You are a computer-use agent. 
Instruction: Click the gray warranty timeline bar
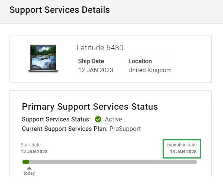pyautogui.click(x=109, y=162)
